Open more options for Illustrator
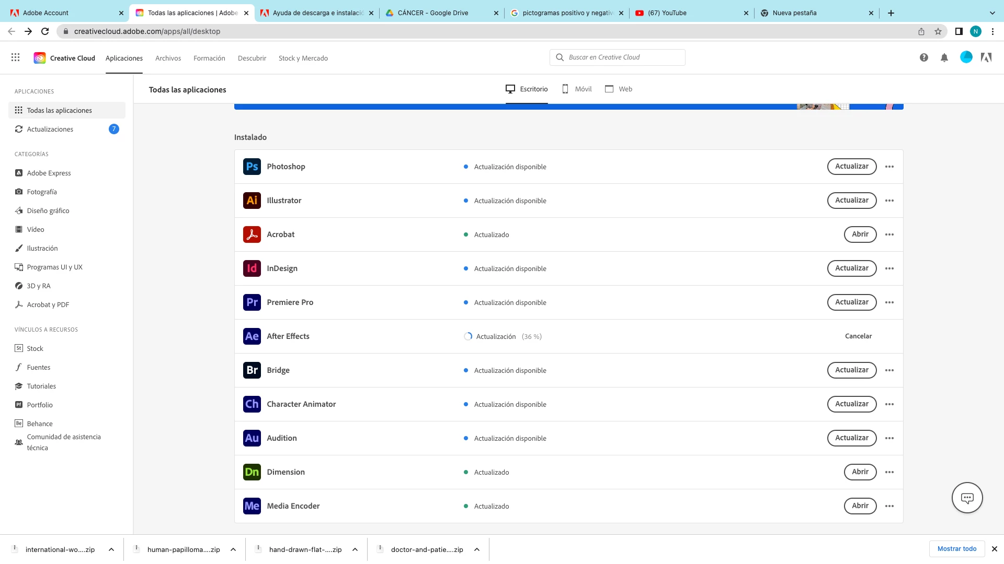1004x564 pixels. (889, 201)
